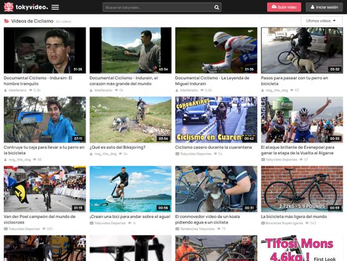Image resolution: width=347 pixels, height=261 pixels.
Task: Click the Tokyvideo logo
Action: [x=26, y=7]
